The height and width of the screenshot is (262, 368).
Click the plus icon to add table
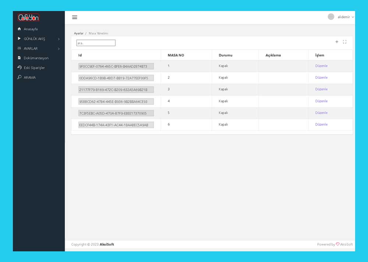pos(337,42)
